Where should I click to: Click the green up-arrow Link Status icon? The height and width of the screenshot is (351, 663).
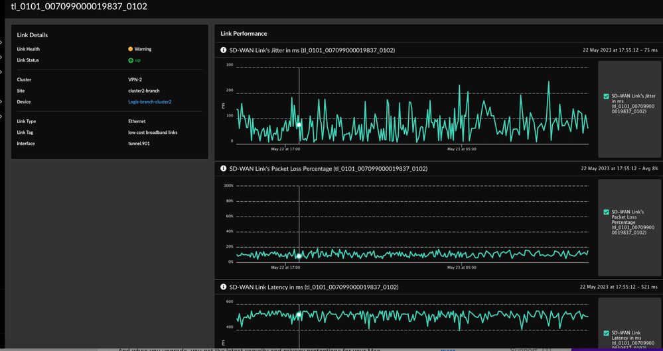[131, 60]
